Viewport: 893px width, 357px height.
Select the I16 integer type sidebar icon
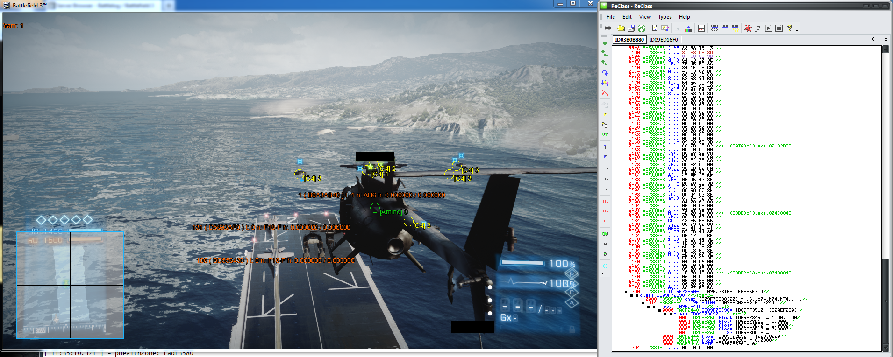pyautogui.click(x=605, y=211)
